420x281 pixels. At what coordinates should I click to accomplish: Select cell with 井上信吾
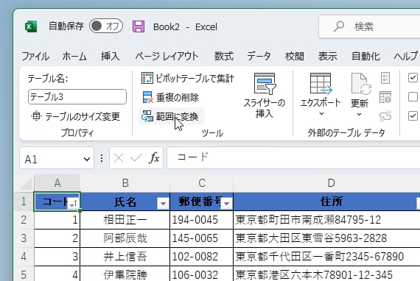click(x=125, y=257)
